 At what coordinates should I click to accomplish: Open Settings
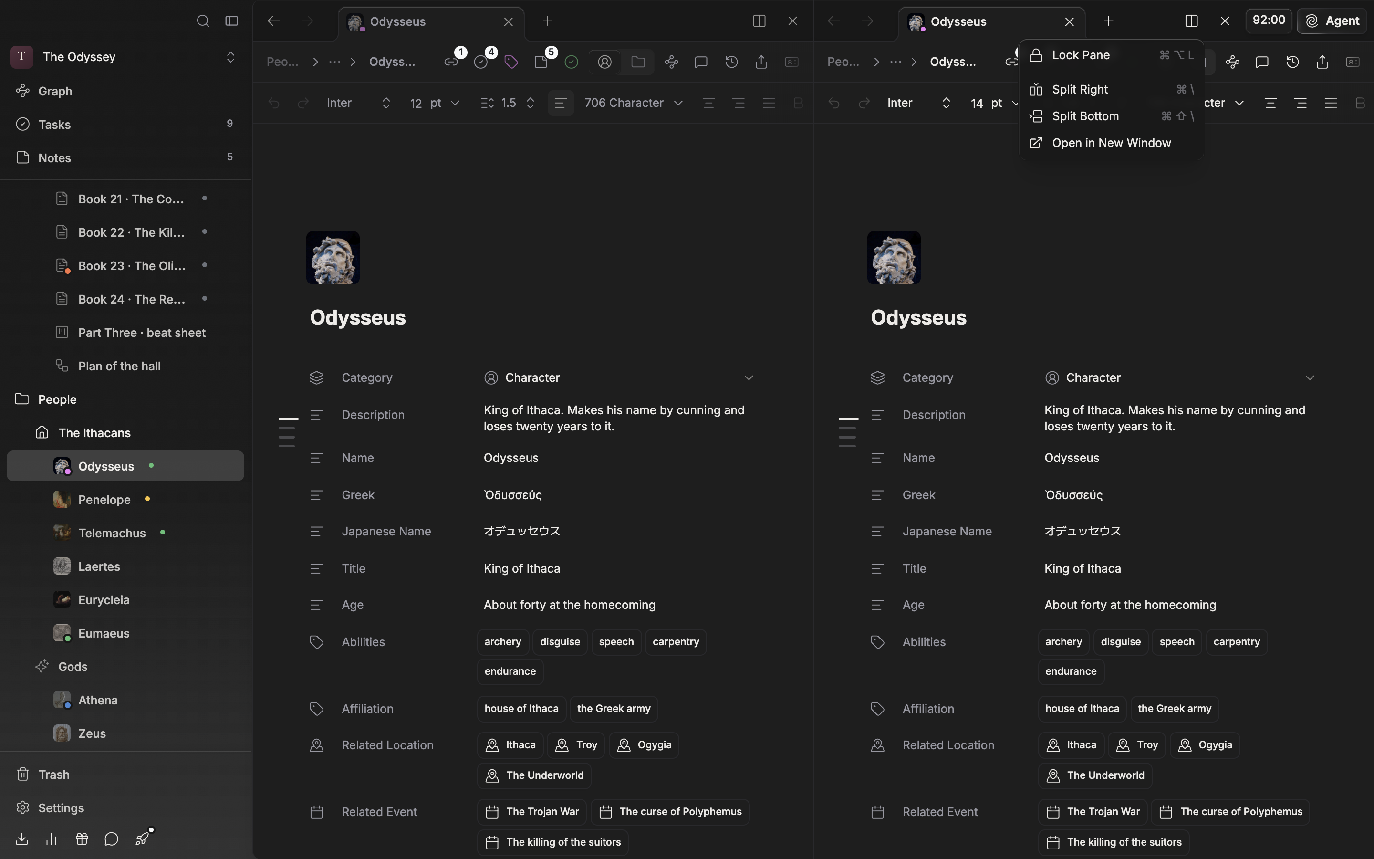tap(125, 808)
